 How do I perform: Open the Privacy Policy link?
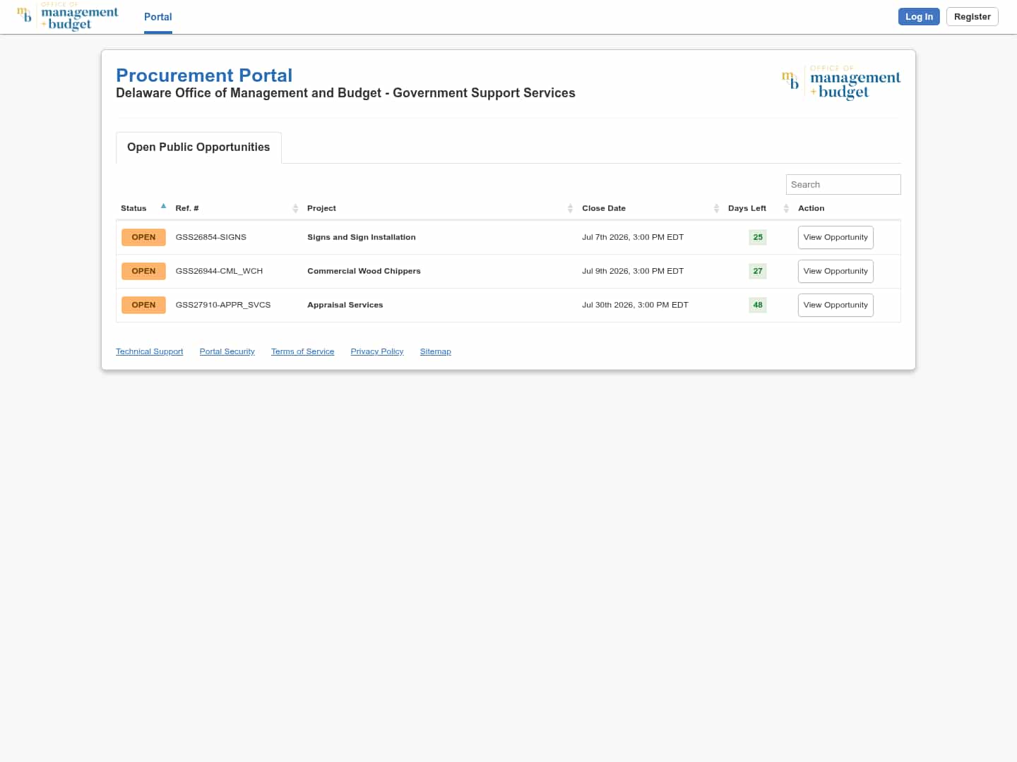[x=377, y=351]
